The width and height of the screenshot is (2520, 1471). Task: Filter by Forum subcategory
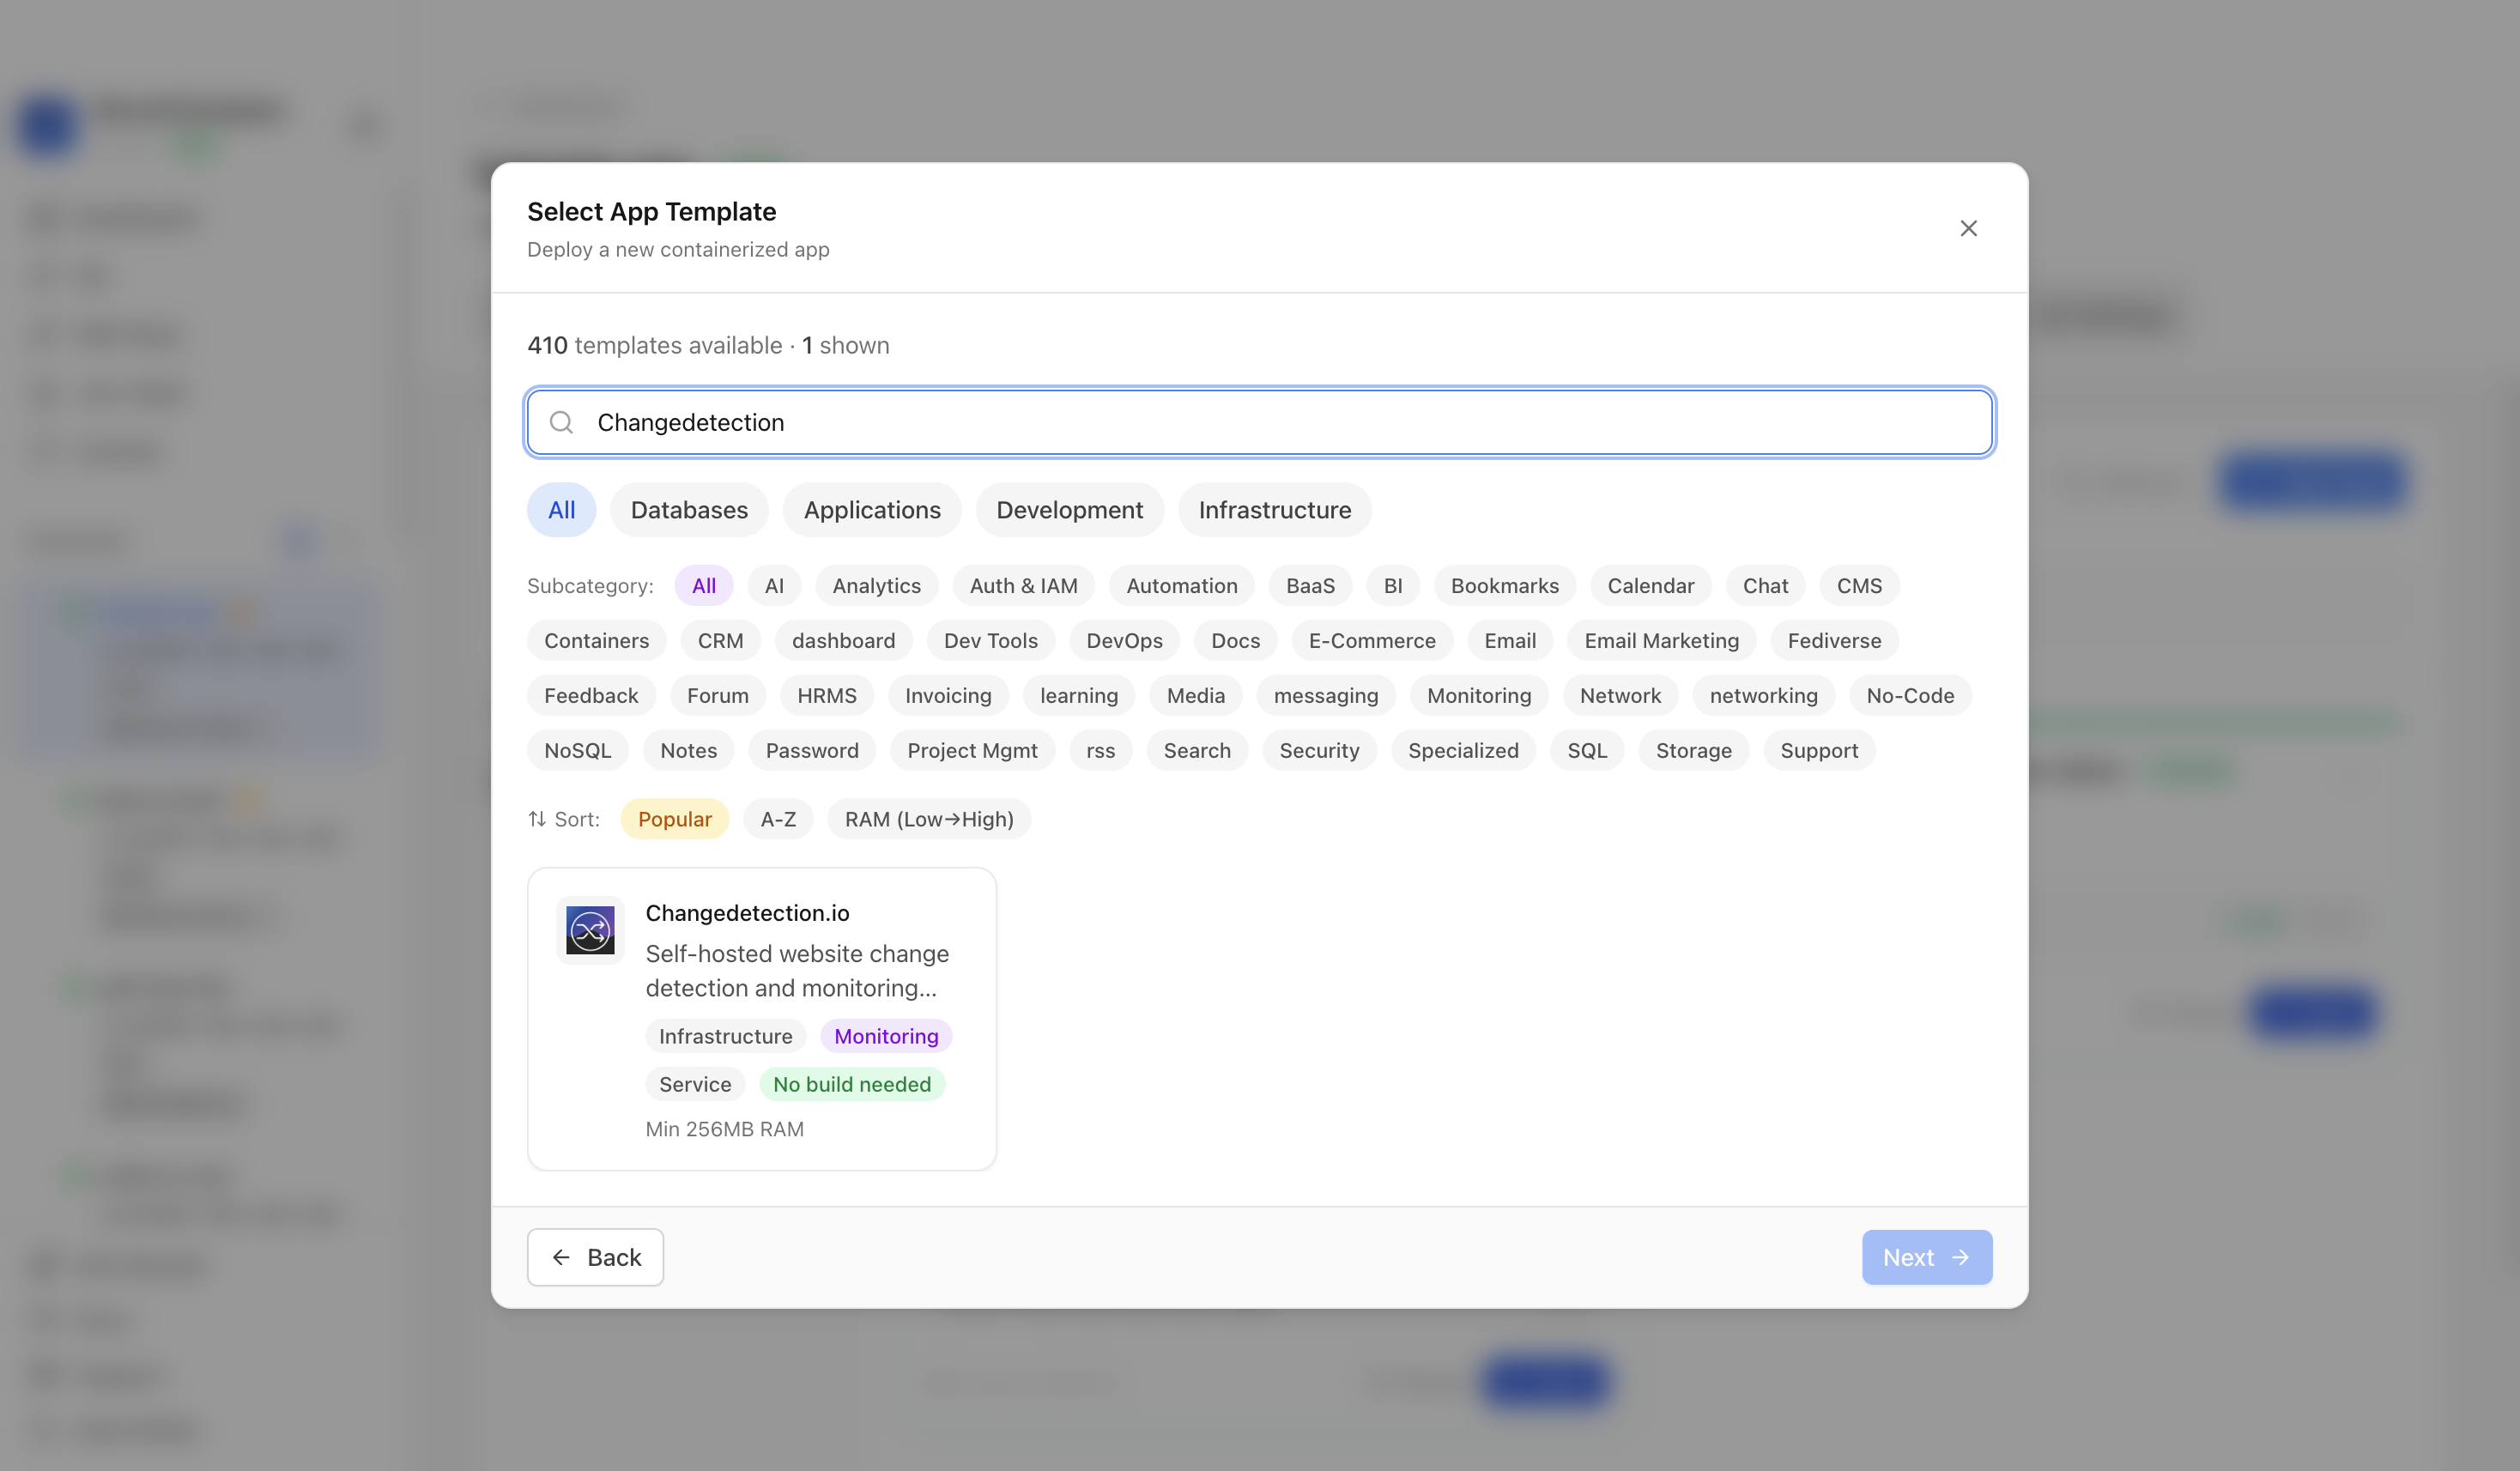tap(717, 695)
